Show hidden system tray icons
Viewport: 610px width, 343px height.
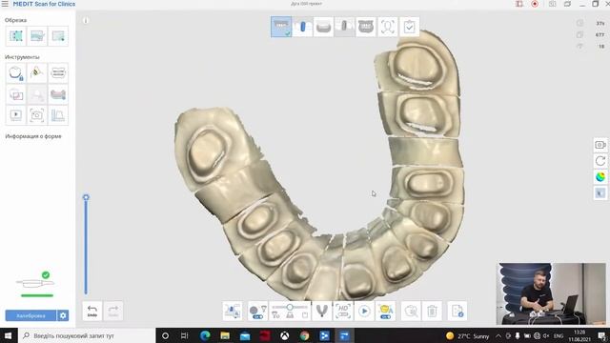point(498,336)
